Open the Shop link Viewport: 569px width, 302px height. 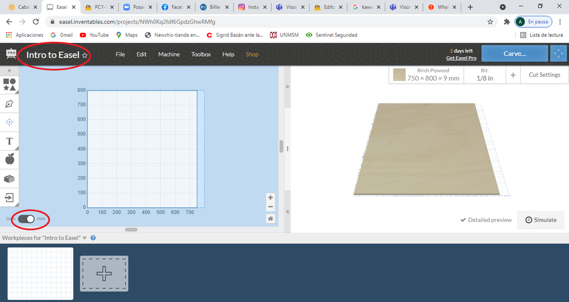[252, 54]
